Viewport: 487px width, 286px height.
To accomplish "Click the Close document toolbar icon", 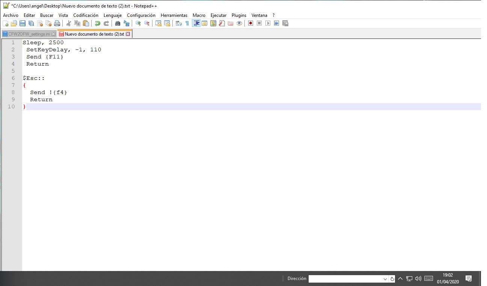I will [x=40, y=23].
